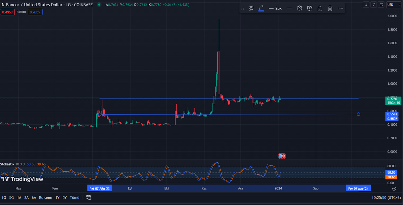Select the 3A time range

(x=27, y=198)
